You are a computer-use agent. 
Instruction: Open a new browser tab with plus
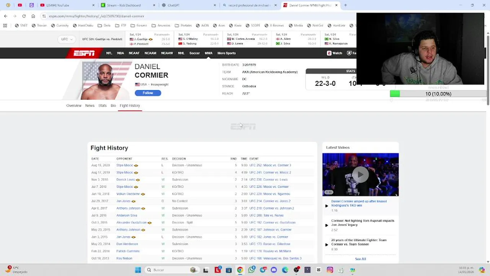(x=345, y=5)
